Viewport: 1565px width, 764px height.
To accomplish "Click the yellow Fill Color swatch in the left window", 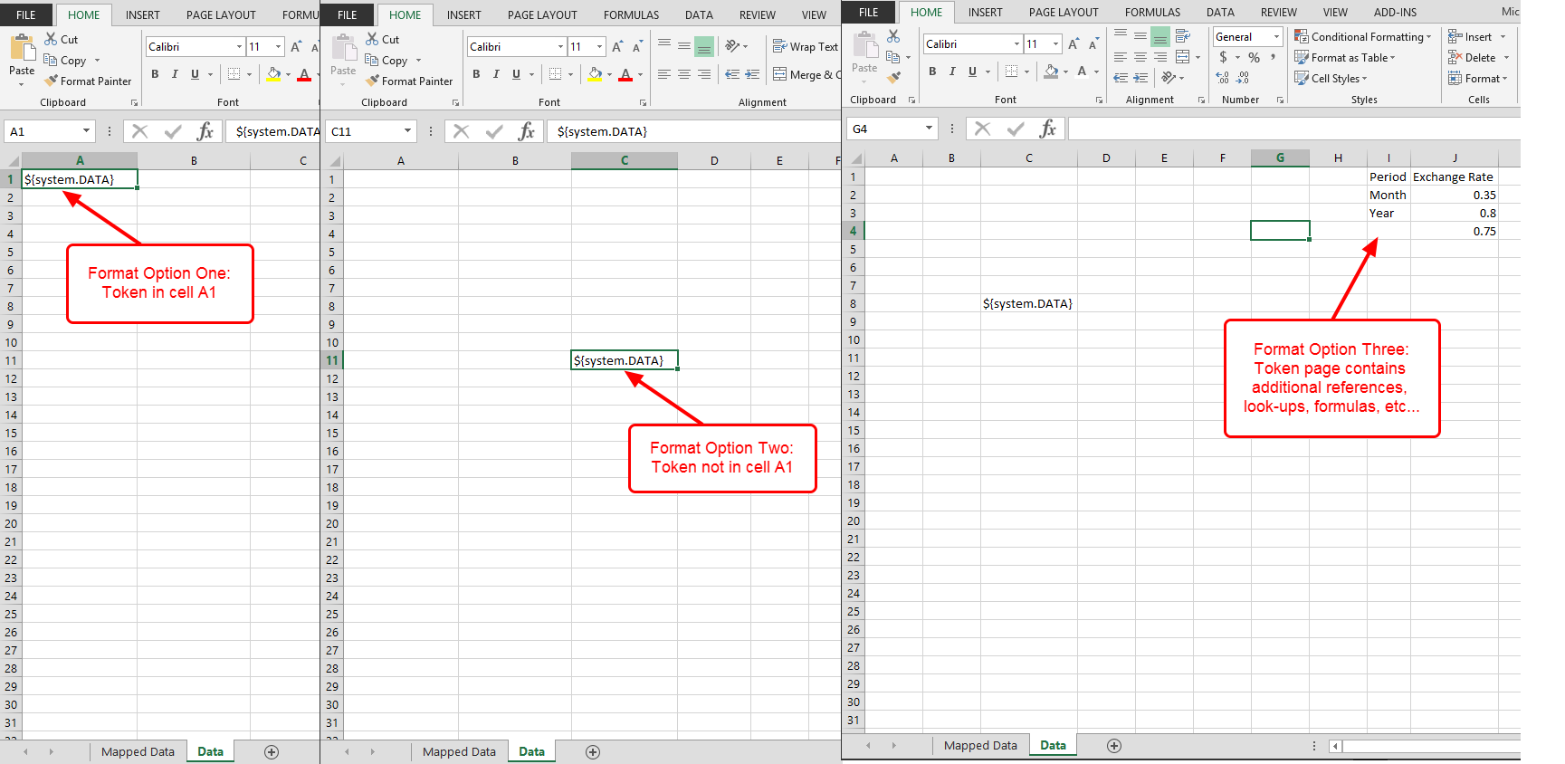I will pos(272,74).
